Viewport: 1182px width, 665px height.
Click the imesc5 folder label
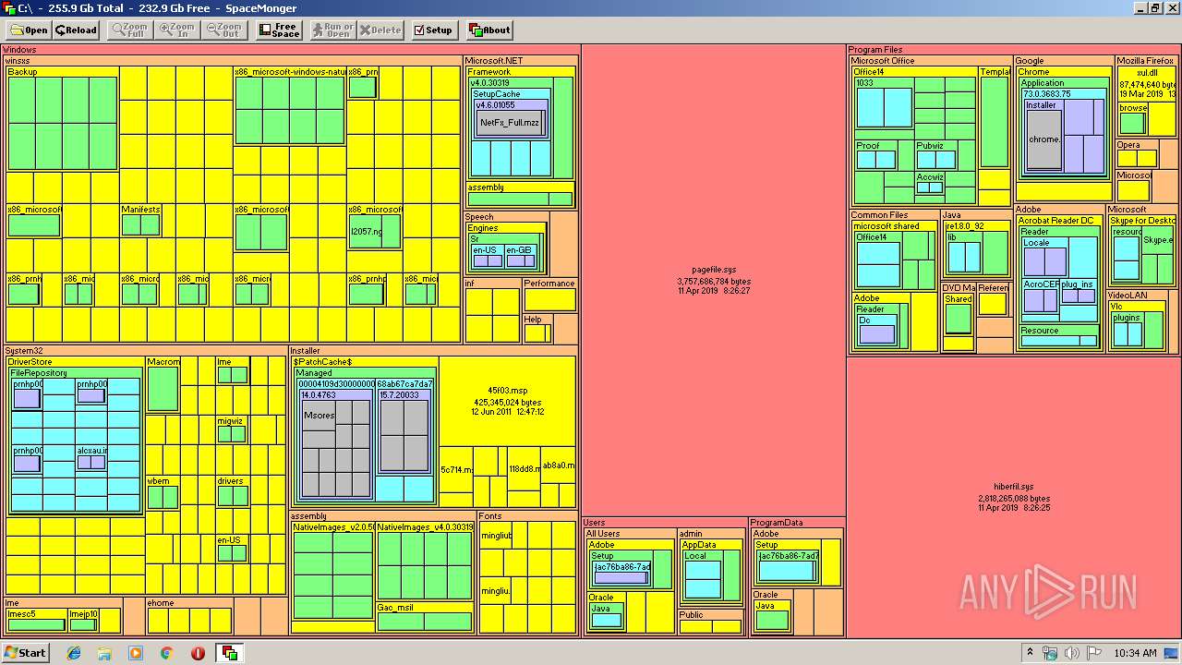[21, 614]
